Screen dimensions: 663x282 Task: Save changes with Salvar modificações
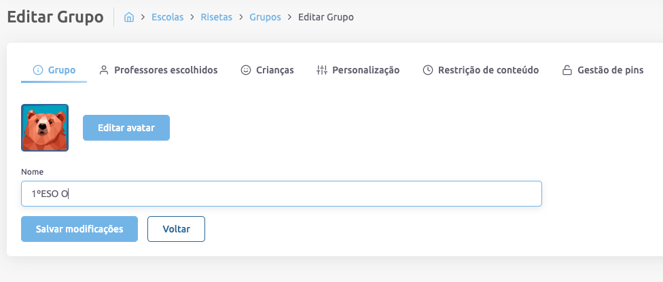(x=79, y=229)
